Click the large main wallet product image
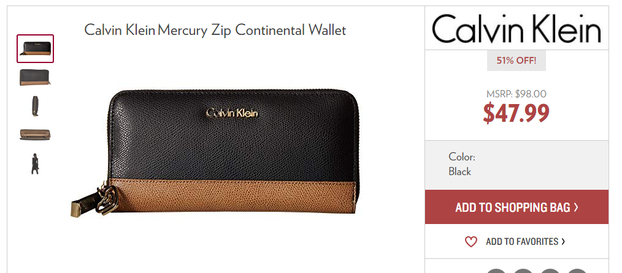The image size is (622, 273). point(214,152)
